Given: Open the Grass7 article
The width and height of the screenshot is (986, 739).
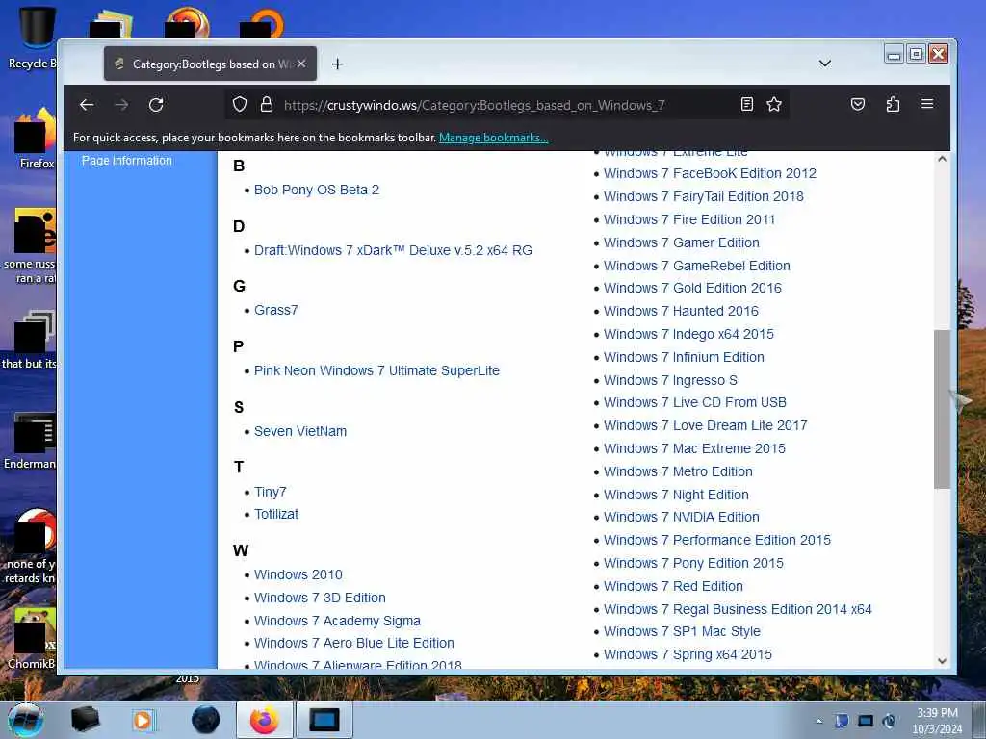Looking at the screenshot, I should tap(276, 310).
